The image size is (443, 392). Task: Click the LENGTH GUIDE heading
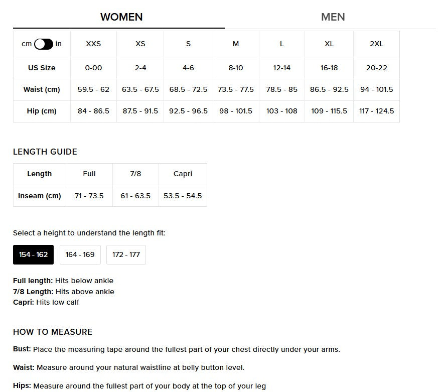tap(45, 152)
